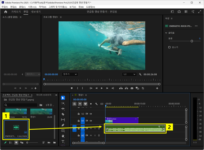204x150 pixels.
Task: Switch to 내보내기 workspace
Action: 36,12
